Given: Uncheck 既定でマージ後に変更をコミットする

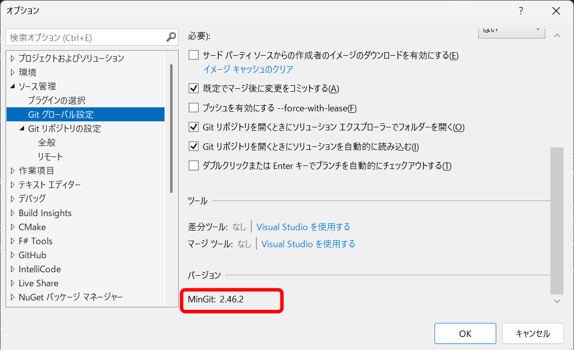Looking at the screenshot, I should pos(194,88).
